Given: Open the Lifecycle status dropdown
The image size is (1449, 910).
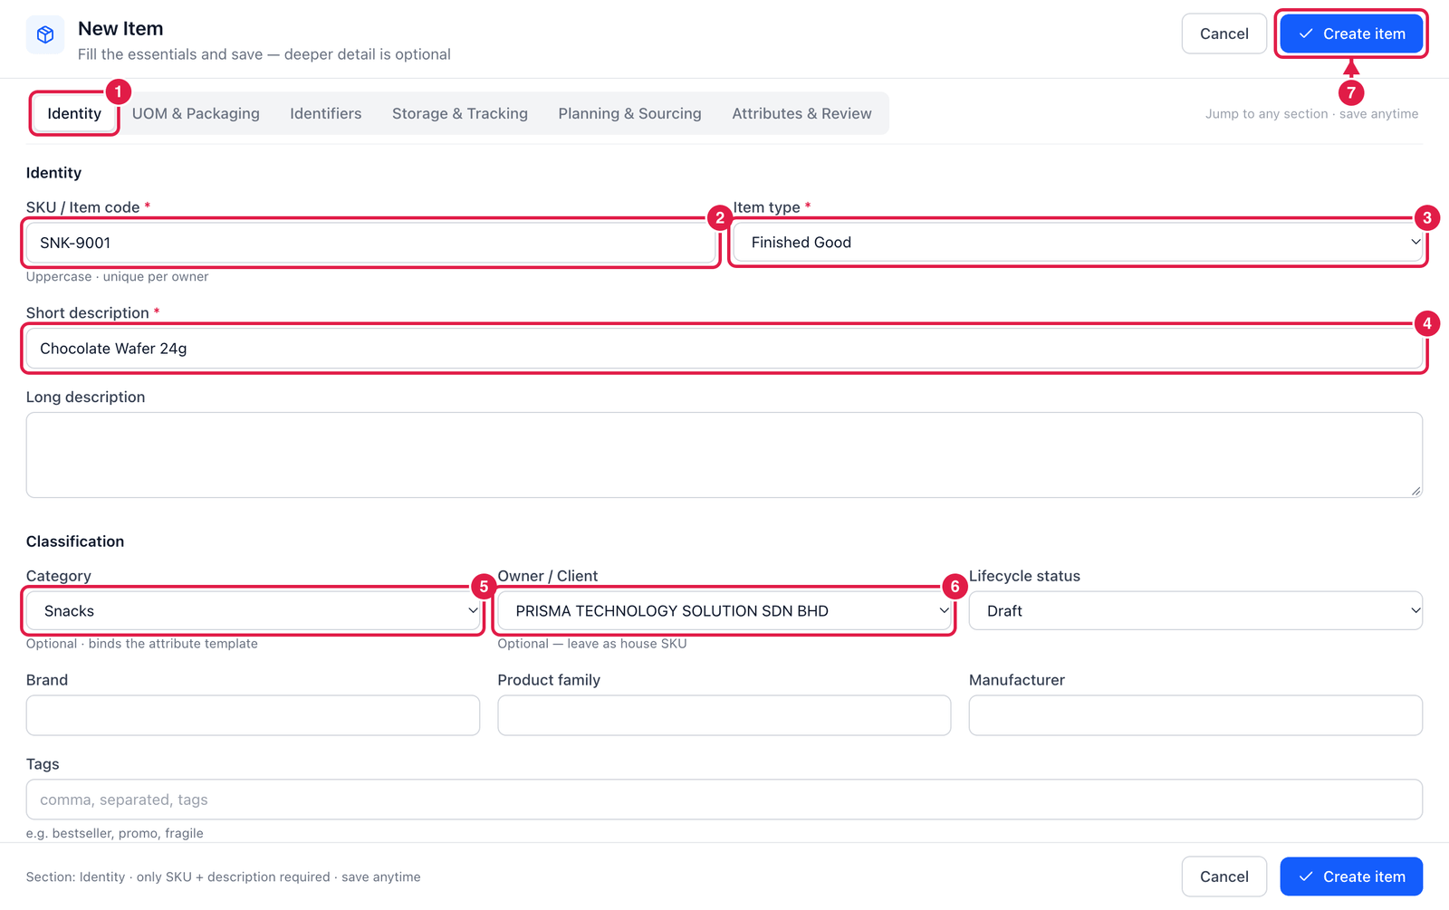Looking at the screenshot, I should coord(1195,611).
